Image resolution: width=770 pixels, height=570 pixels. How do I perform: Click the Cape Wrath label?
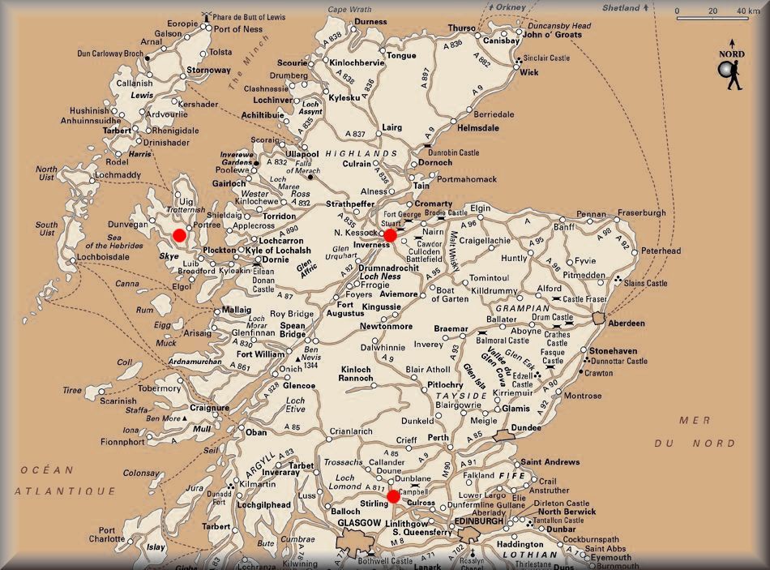coord(349,10)
